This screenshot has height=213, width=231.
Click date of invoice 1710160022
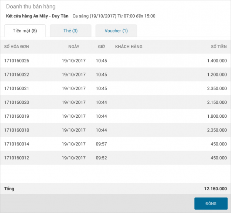(x=74, y=74)
